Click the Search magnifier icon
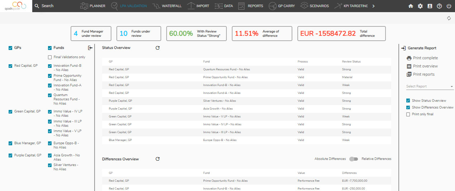This screenshot has width=455, height=191. (37, 6)
